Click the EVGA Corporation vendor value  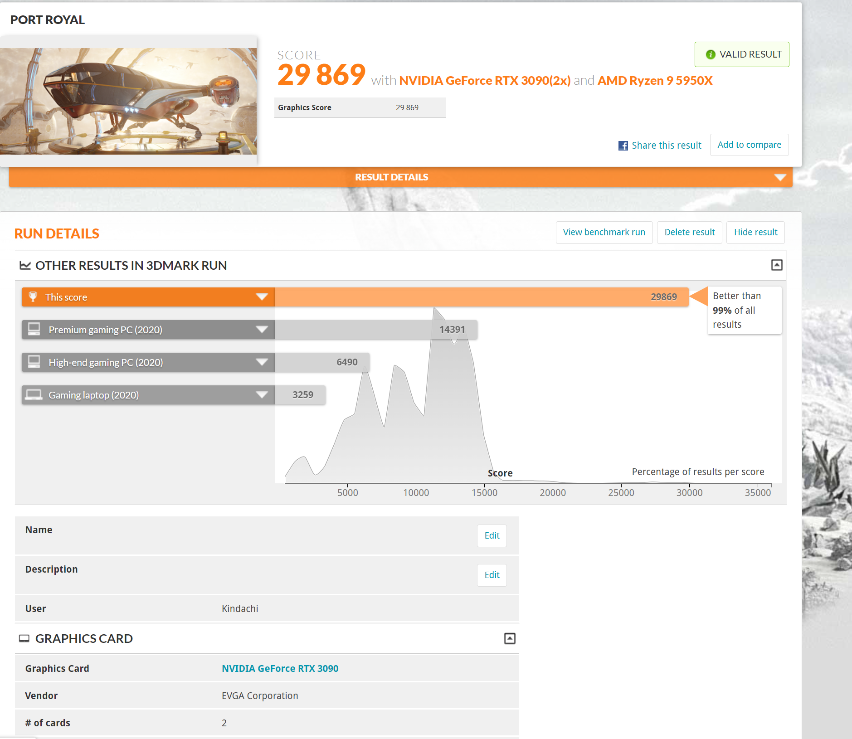[x=260, y=696]
